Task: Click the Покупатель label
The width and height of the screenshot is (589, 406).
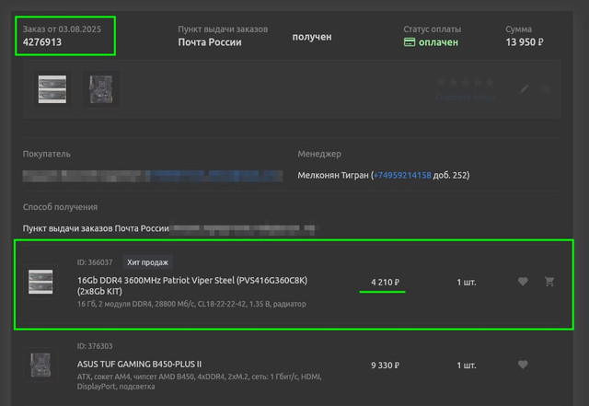Action: pos(47,154)
